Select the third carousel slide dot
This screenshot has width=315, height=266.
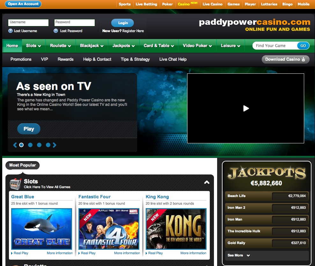(39, 145)
